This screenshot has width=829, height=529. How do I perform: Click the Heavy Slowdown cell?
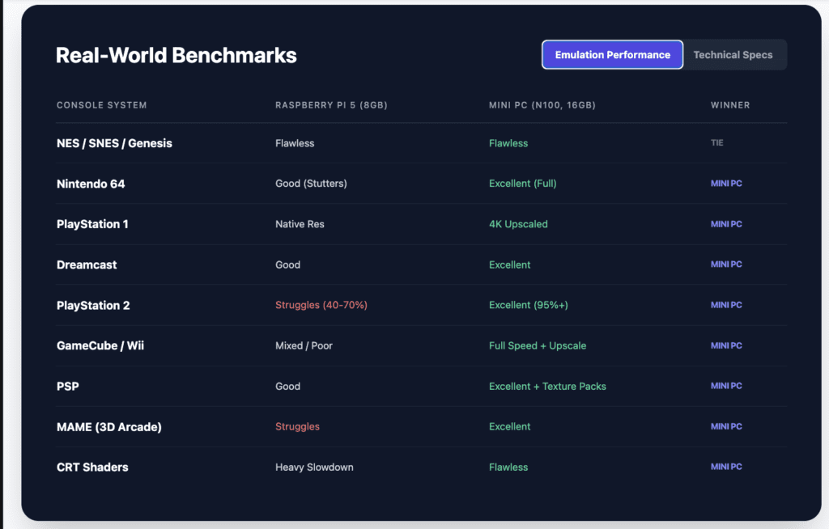tap(314, 468)
